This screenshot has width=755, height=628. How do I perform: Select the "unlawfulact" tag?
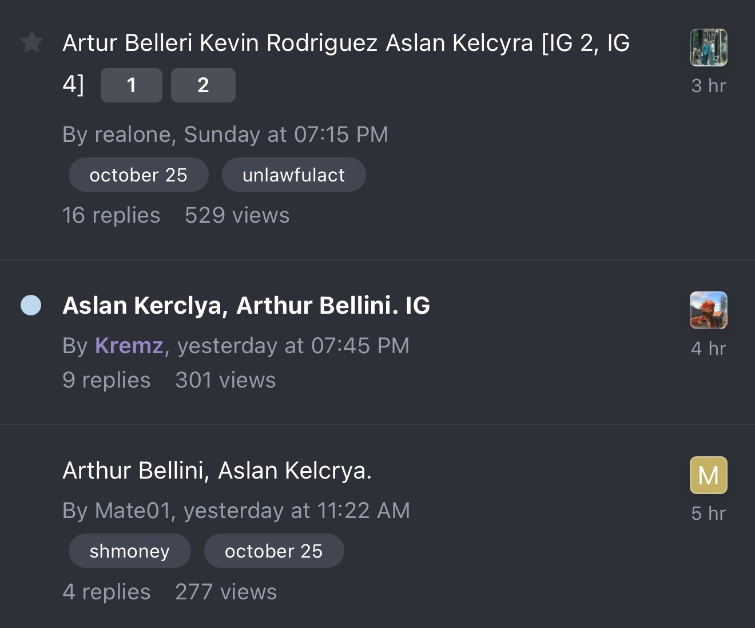[x=293, y=175]
